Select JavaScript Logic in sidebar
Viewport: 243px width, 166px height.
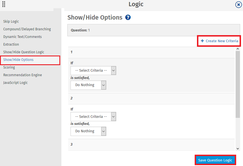(16, 83)
